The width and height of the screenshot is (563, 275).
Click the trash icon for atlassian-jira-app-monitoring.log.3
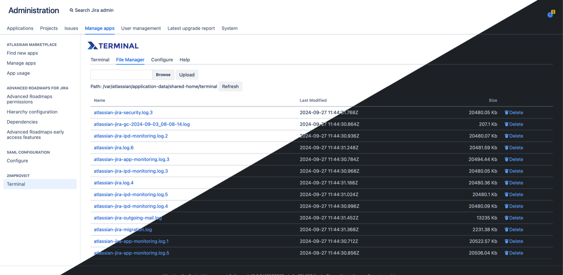coord(506,159)
